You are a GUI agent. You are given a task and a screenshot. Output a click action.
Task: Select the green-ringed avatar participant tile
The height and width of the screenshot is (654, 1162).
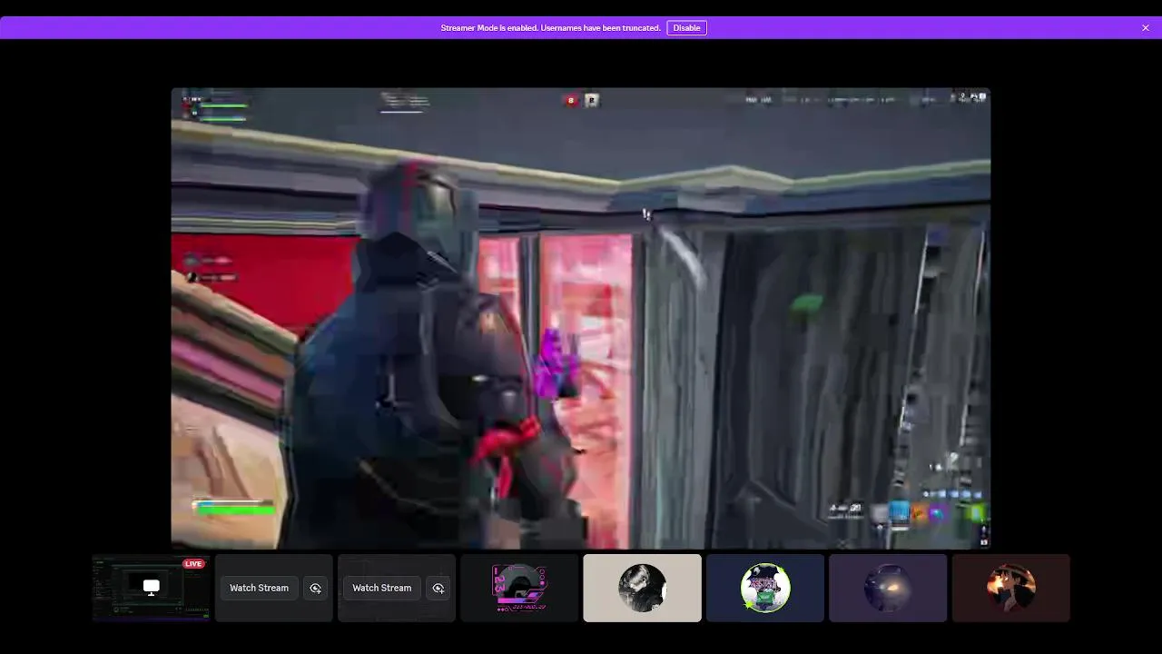click(765, 588)
